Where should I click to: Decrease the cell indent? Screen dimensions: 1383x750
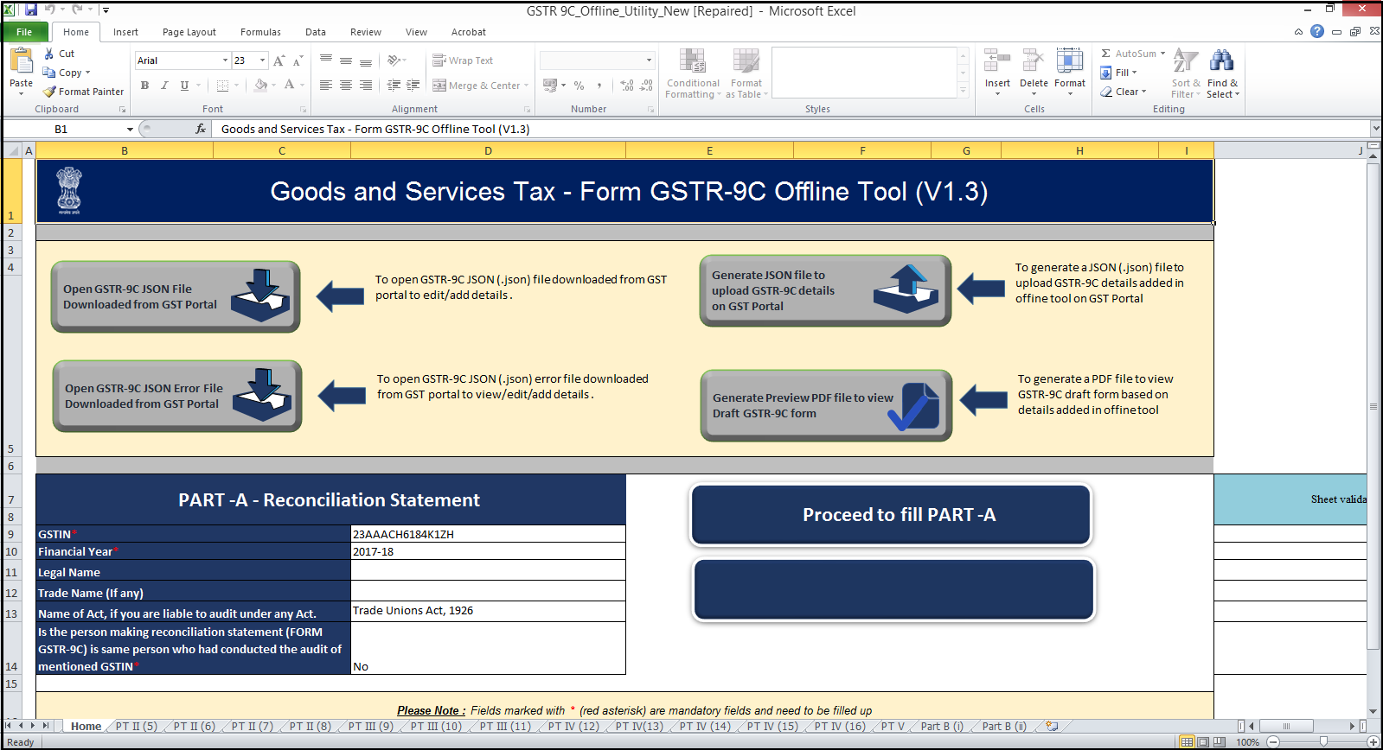[394, 86]
